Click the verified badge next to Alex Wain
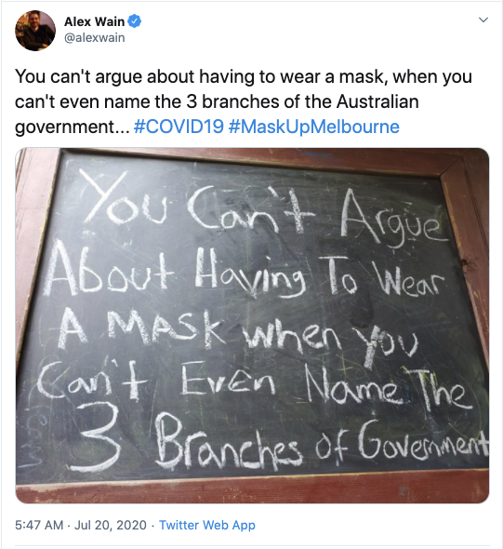The width and height of the screenshot is (503, 549). (x=134, y=21)
